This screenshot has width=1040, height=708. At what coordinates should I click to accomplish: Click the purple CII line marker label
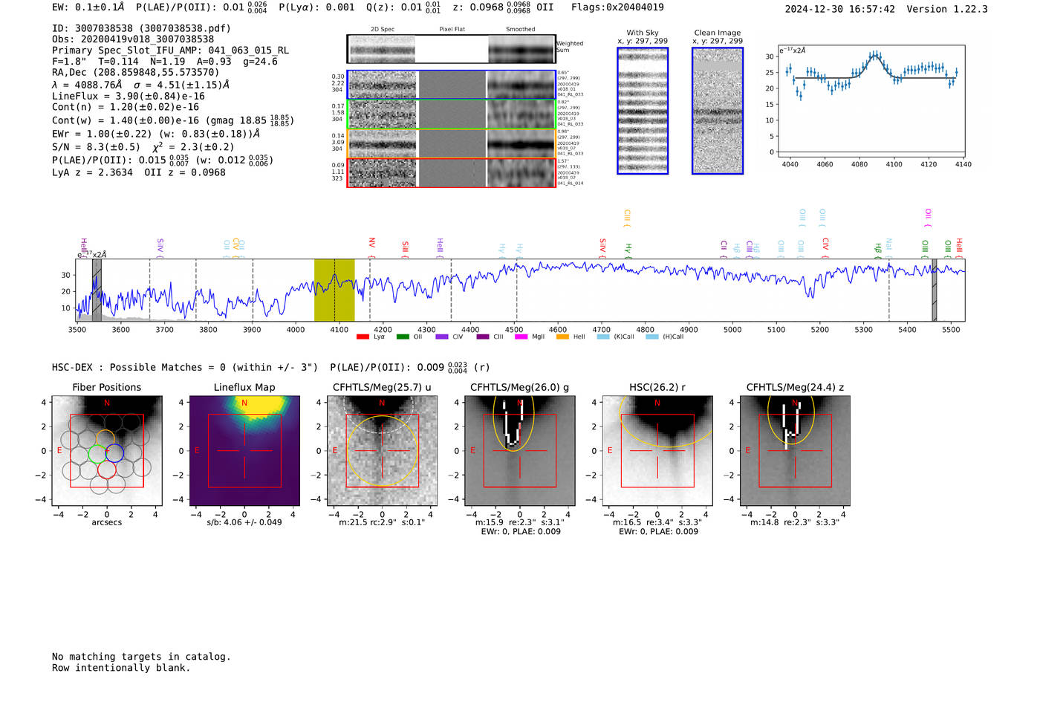tap(724, 246)
